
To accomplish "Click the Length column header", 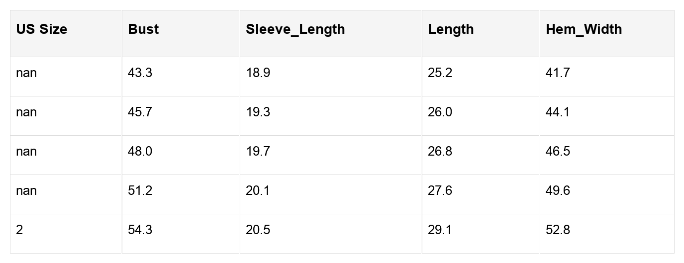I will tap(451, 29).
